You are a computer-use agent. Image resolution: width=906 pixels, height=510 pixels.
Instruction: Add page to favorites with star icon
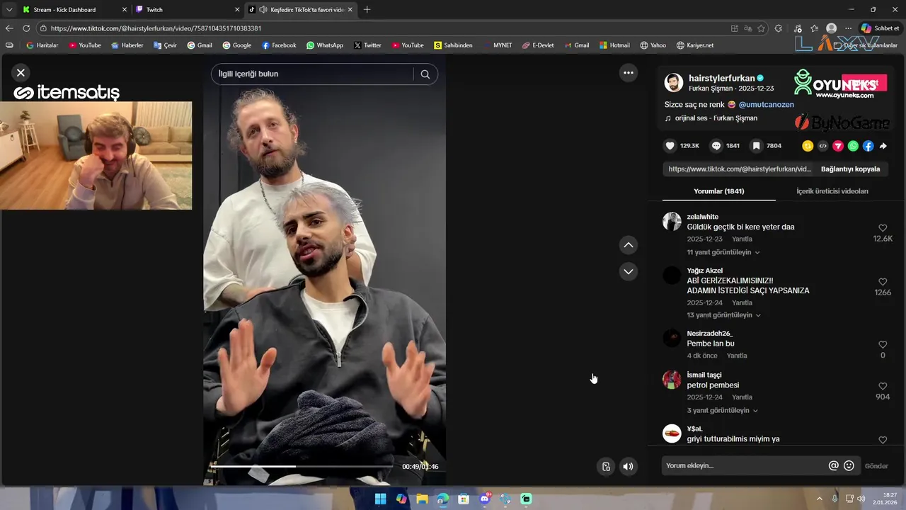point(761,28)
